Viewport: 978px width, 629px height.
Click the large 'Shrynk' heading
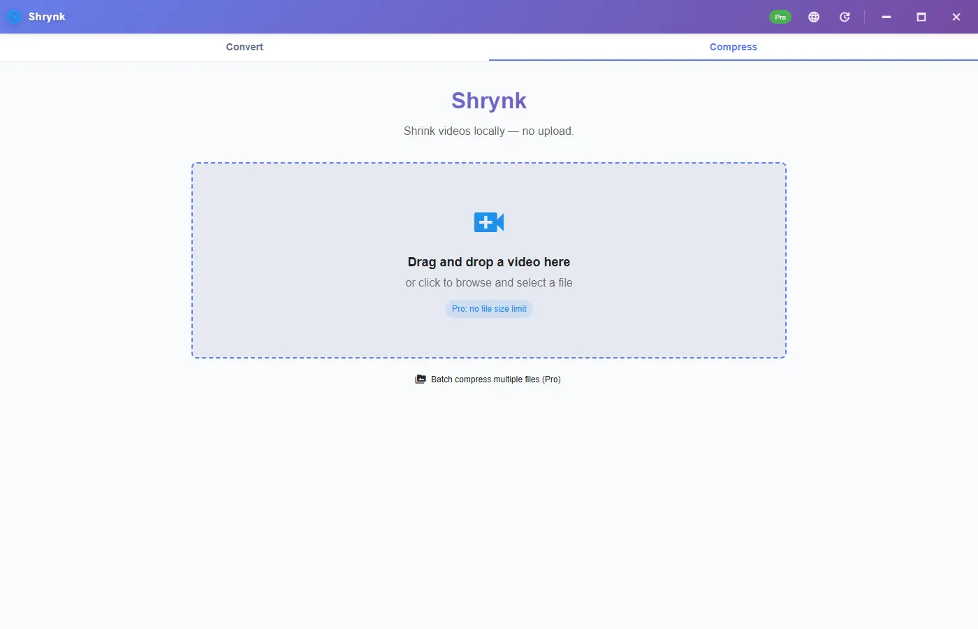click(489, 101)
